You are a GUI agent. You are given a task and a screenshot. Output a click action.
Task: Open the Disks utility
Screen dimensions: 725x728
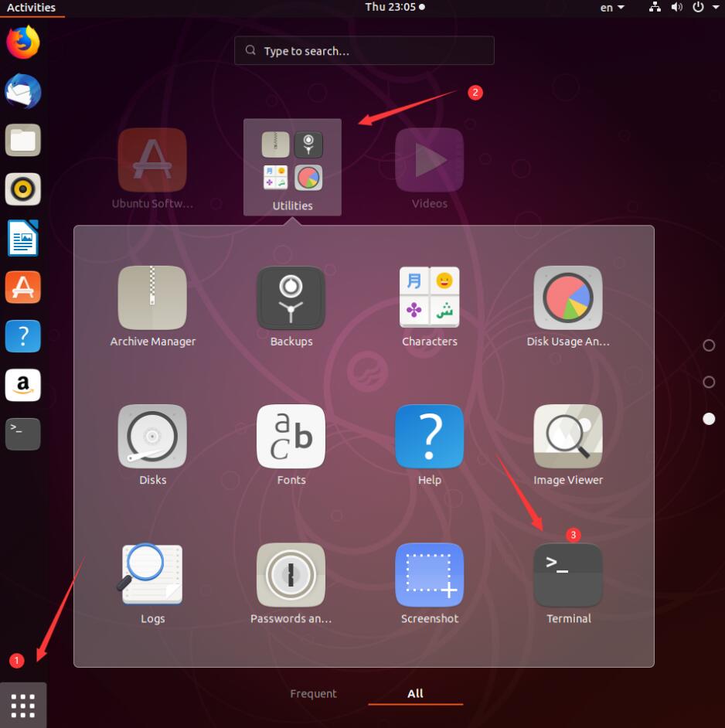152,437
